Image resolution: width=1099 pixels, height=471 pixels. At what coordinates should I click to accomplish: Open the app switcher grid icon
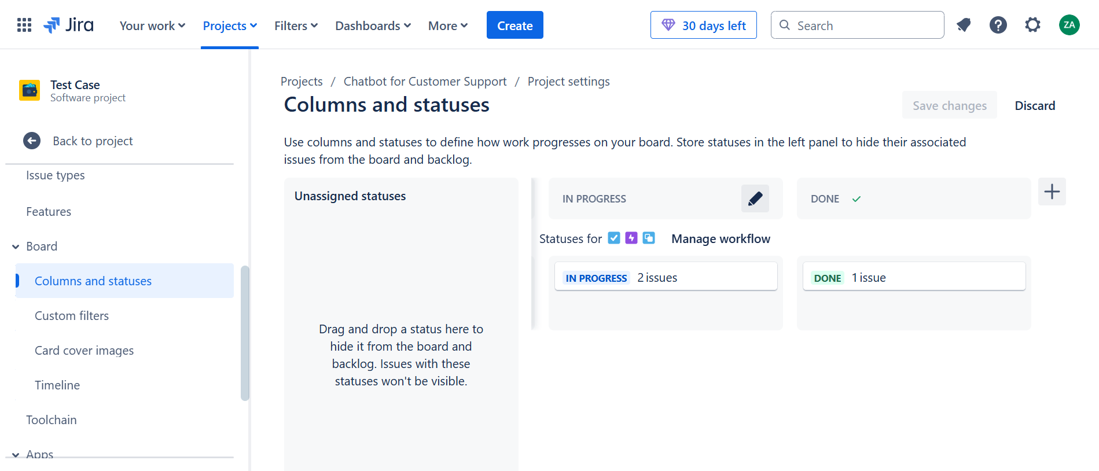24,25
